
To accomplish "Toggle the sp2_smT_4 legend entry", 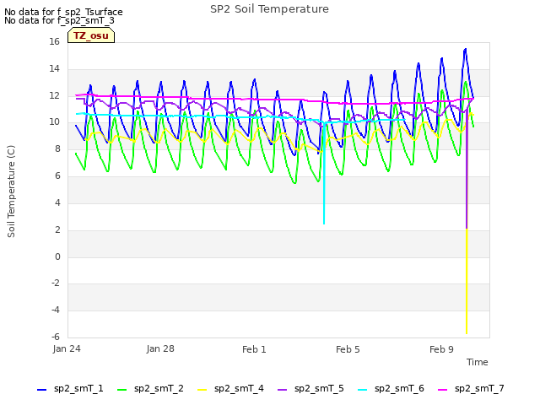I will click(230, 389).
